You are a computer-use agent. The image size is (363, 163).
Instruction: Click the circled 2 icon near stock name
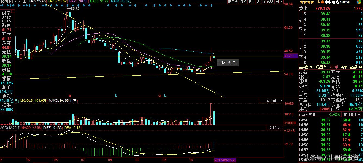318,2
